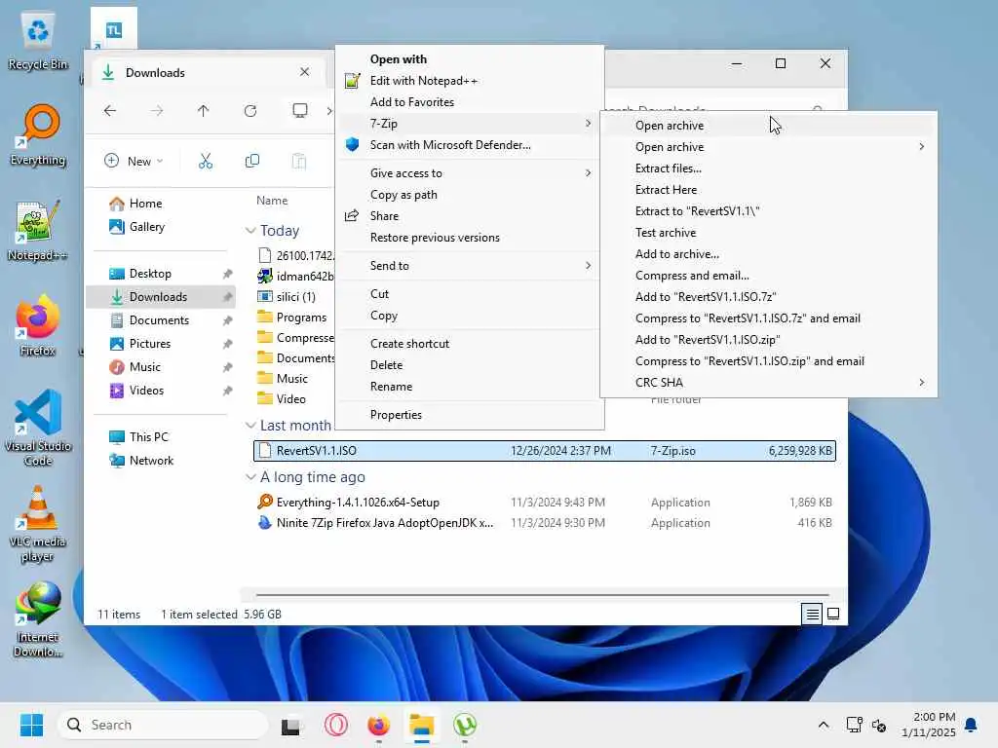Choose Add to Favorites

pos(470,102)
